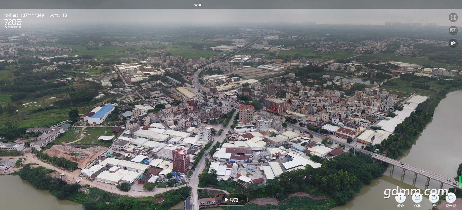462x210 pixels.
Task: Open comments via speech bubble icon
Action: [450, 198]
